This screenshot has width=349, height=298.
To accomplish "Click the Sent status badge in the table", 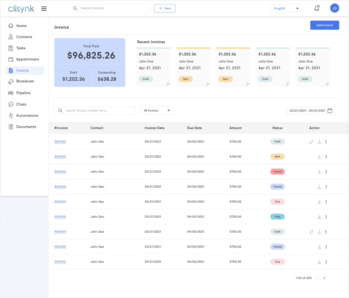I will [277, 157].
